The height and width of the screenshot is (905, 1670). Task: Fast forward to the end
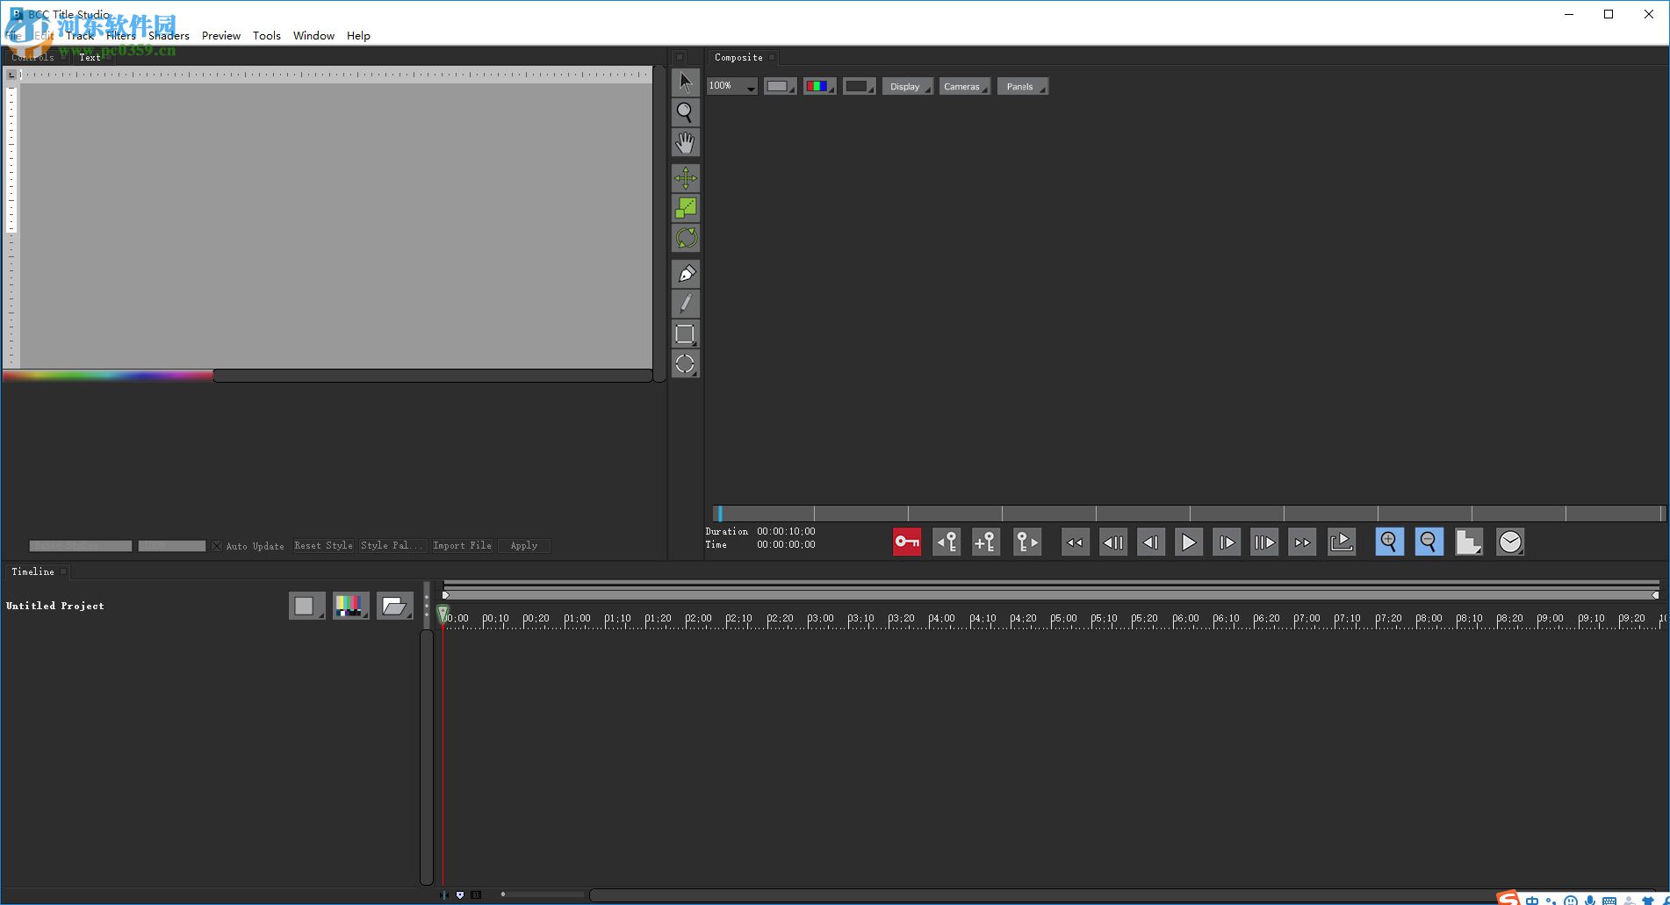point(1302,542)
